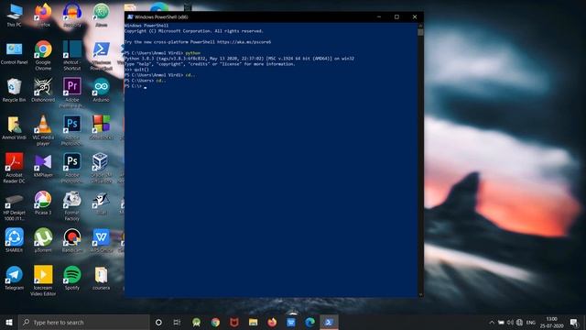This screenshot has width=586, height=330.
Task: Close the Windows PowerShell window
Action: click(x=415, y=16)
